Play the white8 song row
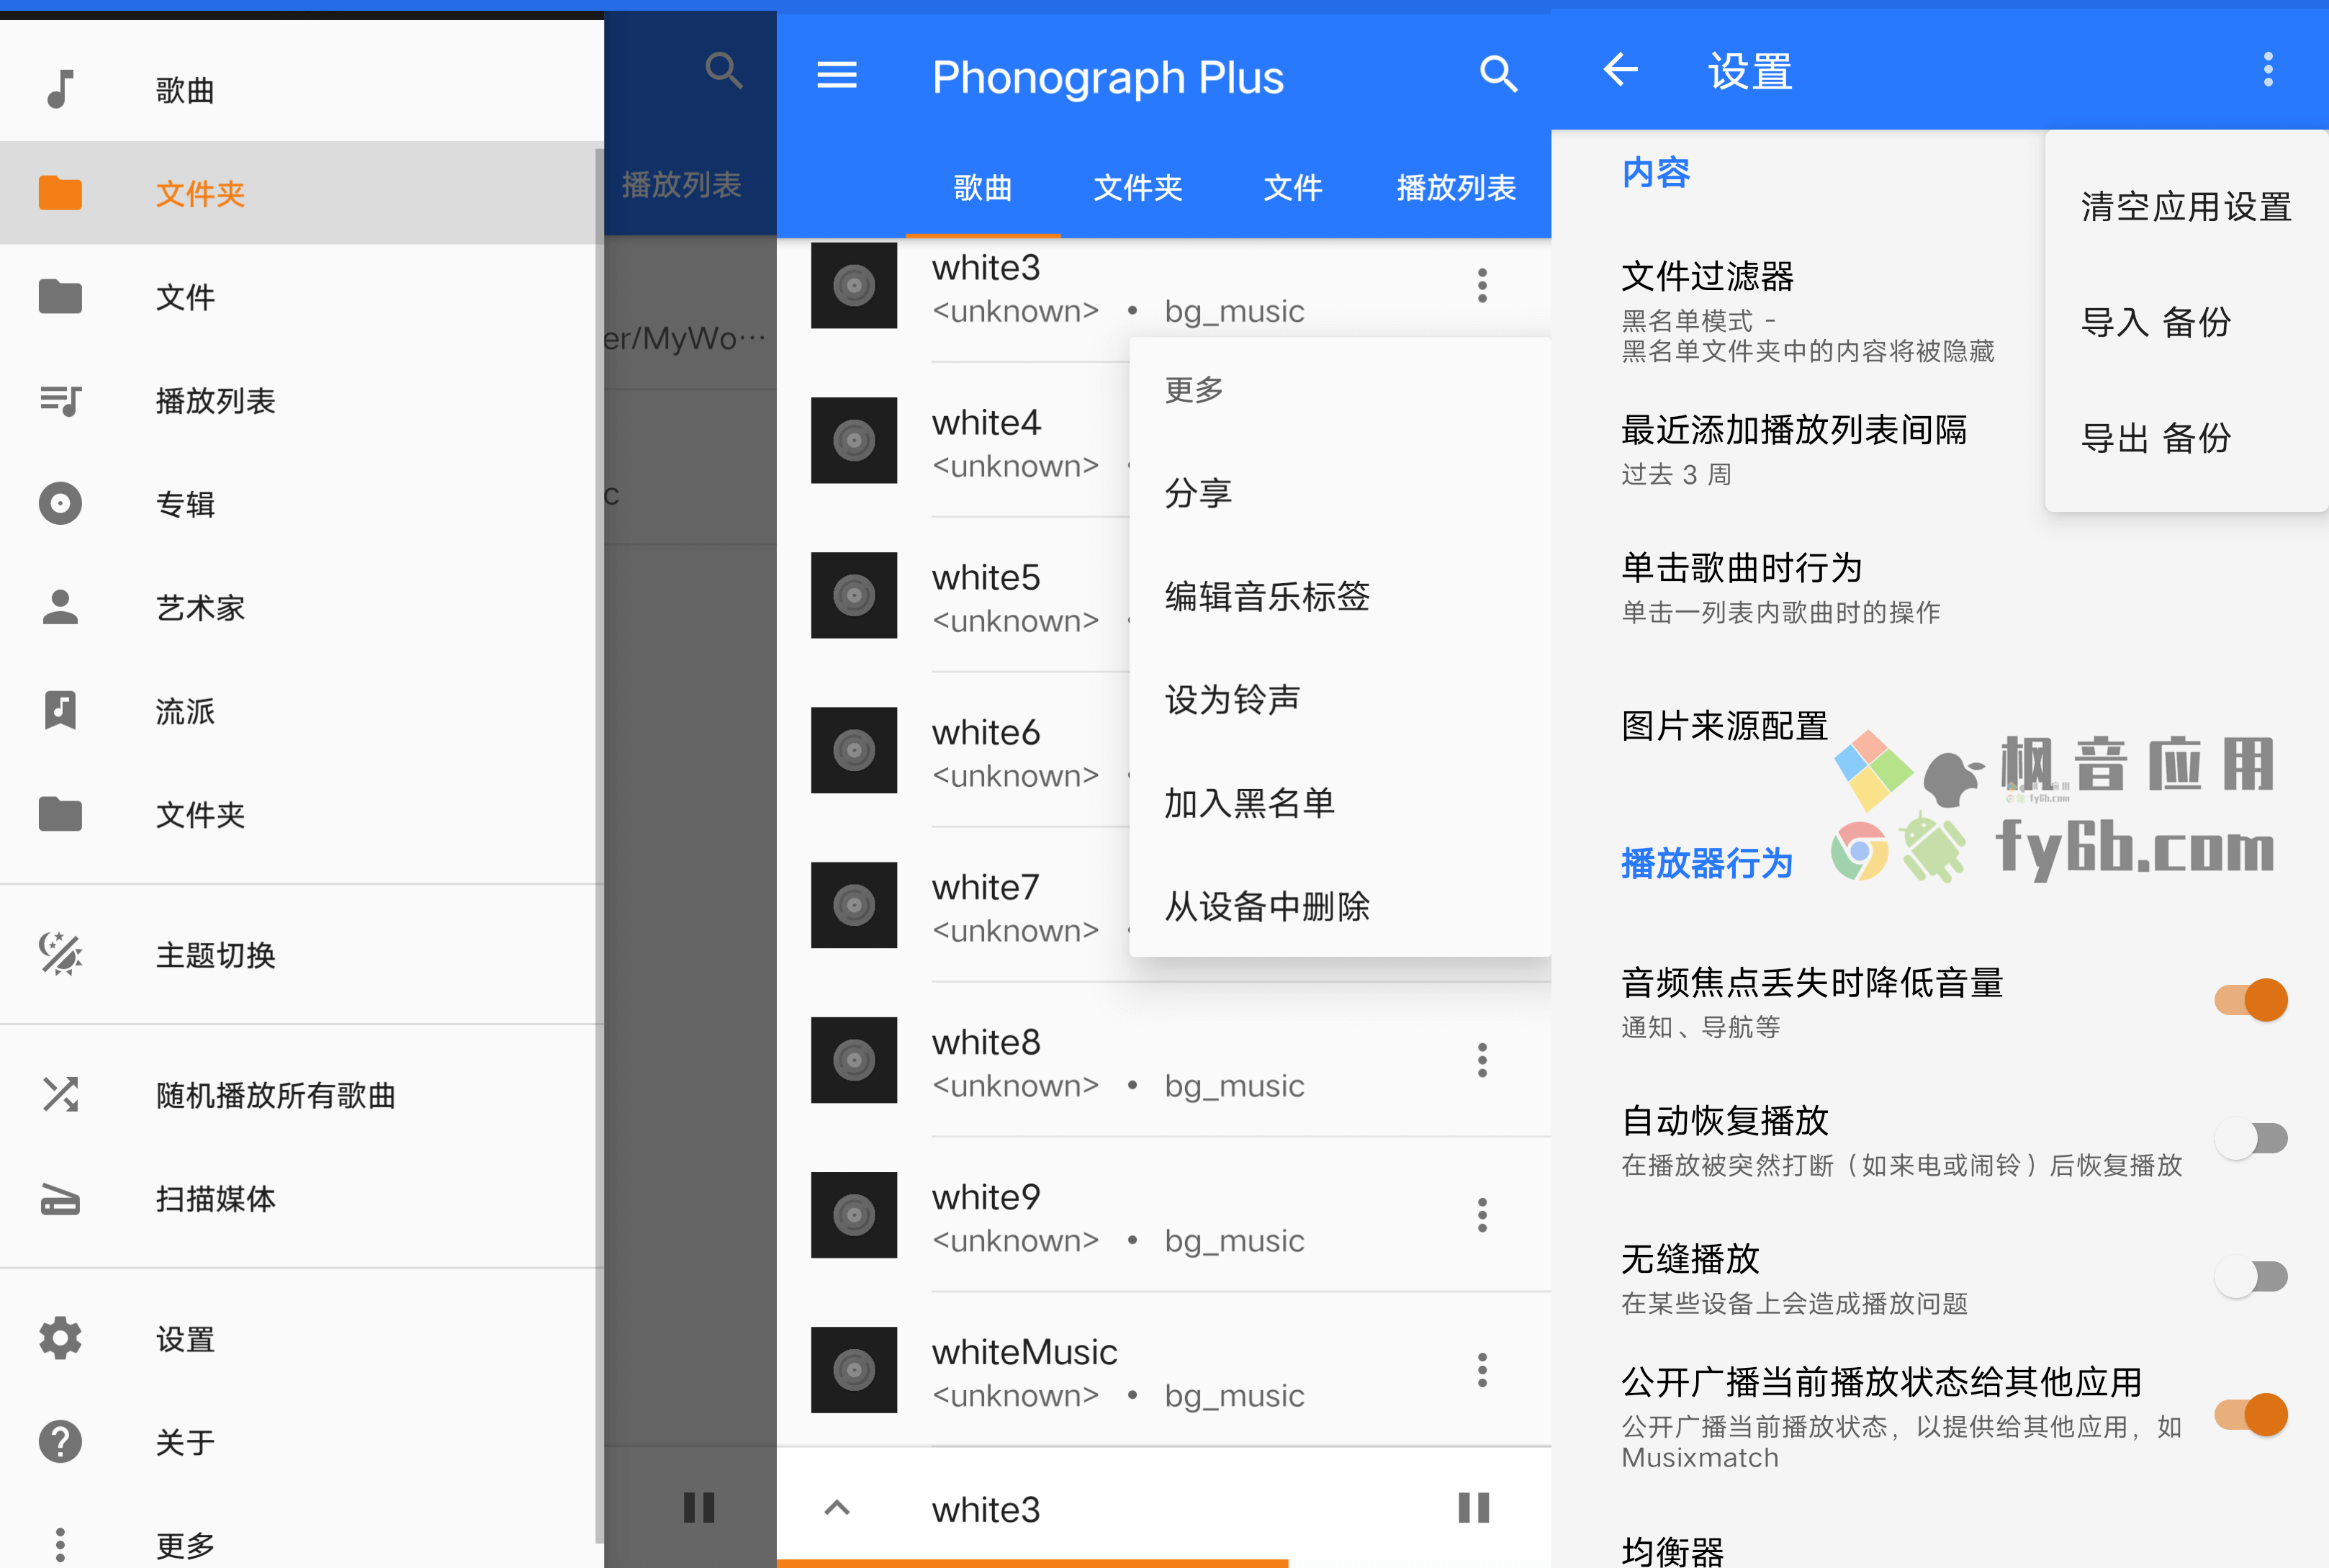Screen dimensions: 2329x1568 (1164, 1060)
